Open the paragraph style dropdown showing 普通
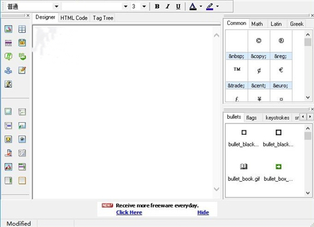The image size is (314, 227). click(x=57, y=6)
